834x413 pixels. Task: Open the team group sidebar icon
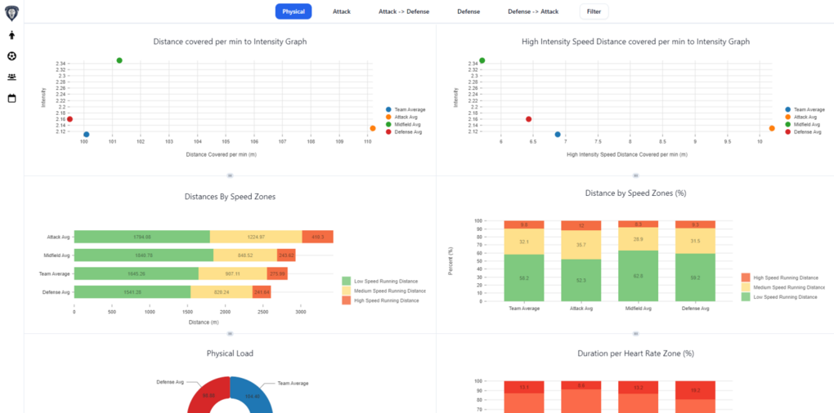11,78
